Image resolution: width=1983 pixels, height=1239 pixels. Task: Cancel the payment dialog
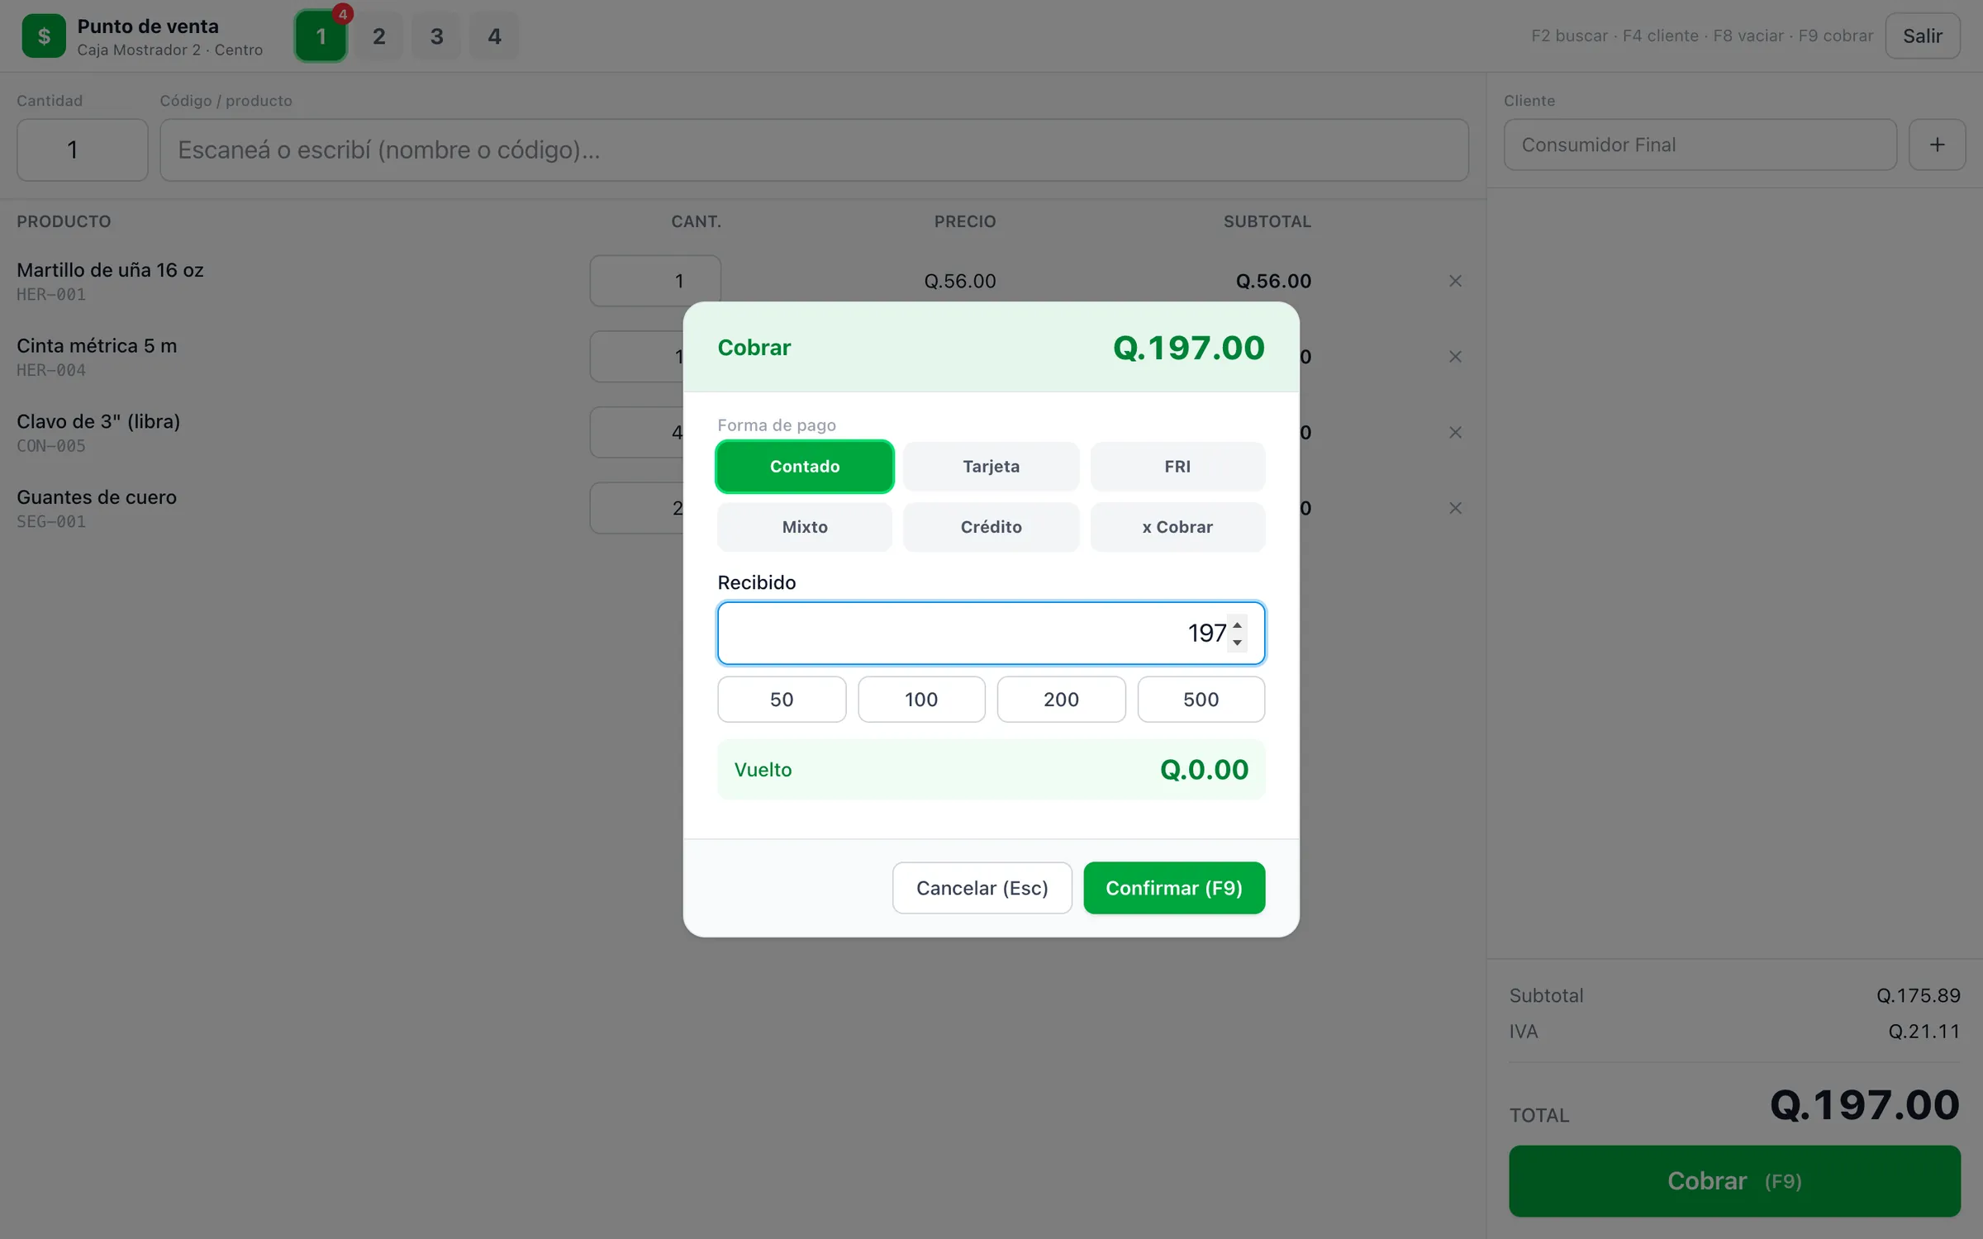coord(982,888)
